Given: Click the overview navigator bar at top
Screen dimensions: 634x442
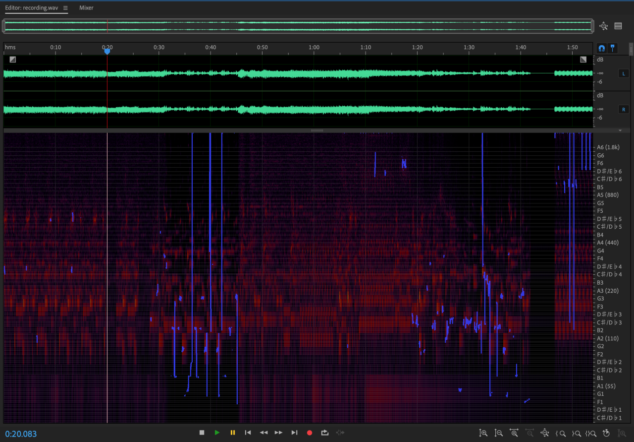Looking at the screenshot, I should [298, 26].
